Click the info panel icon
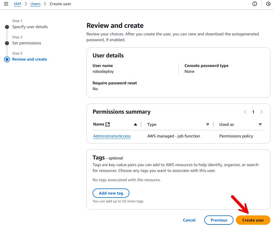273x225 pixels. [x=255, y=4]
